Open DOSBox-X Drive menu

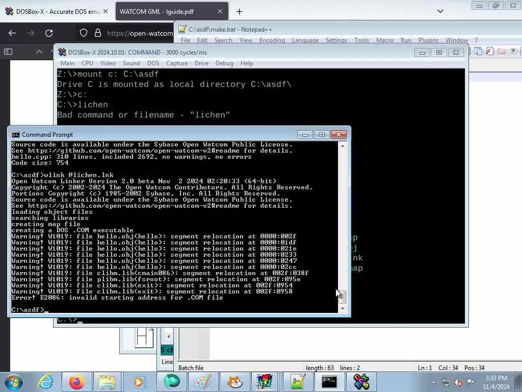pyautogui.click(x=201, y=63)
